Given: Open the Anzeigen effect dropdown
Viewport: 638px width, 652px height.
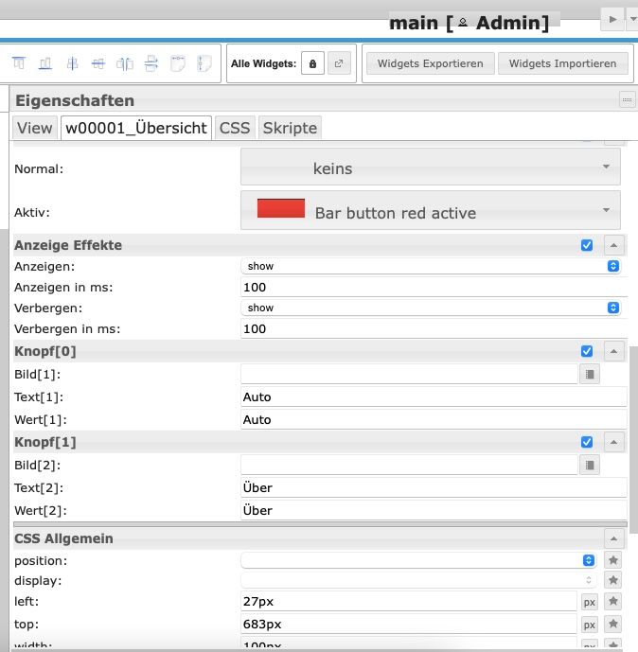Looking at the screenshot, I should point(431,266).
